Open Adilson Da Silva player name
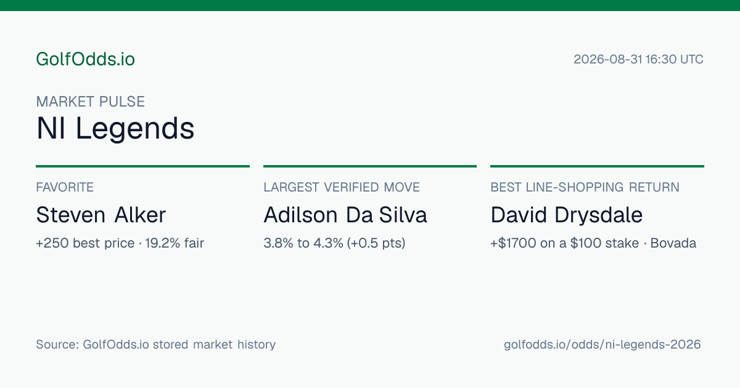 345,215
